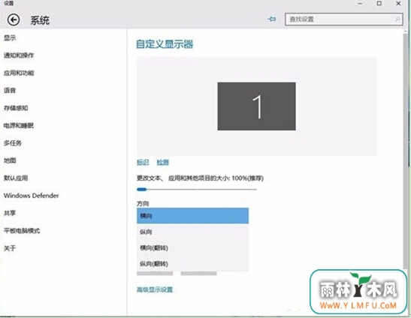Viewport: 411px width, 318px height.
Task: Select display monitor 1 thumbnail
Action: [257, 106]
